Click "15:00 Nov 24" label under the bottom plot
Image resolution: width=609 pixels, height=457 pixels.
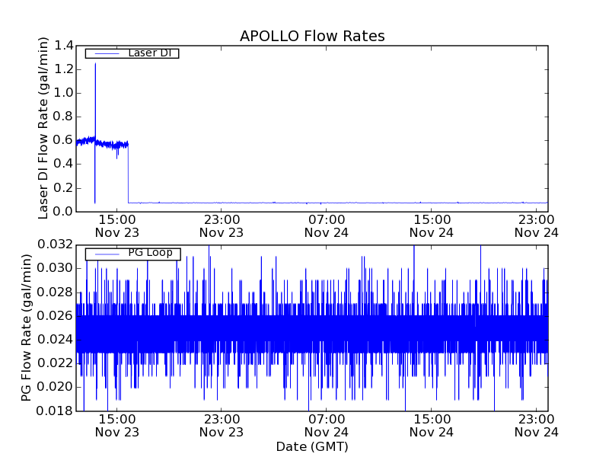tap(432, 425)
